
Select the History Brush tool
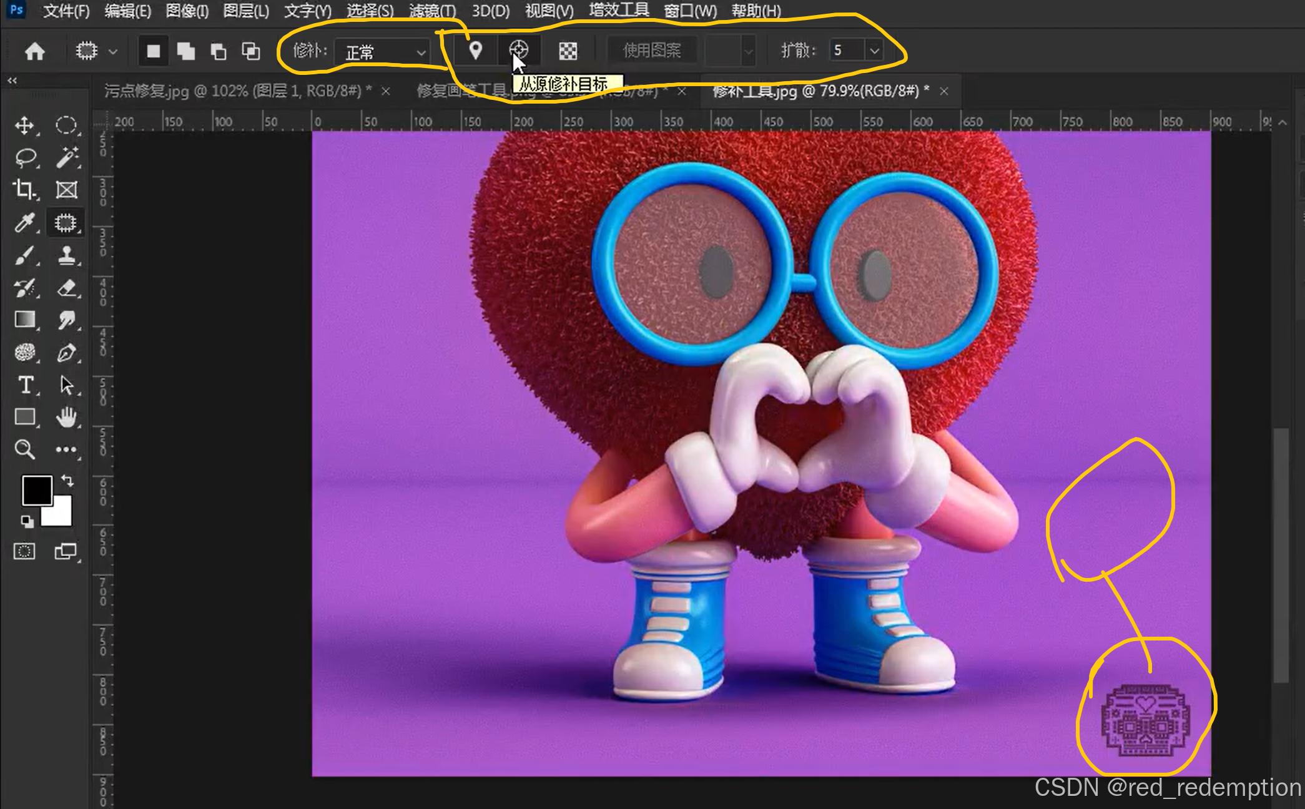coord(24,288)
